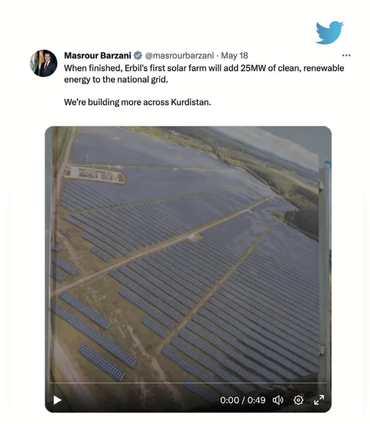The image size is (370, 424).
Task: Open the May 18 tweet timestamp
Action: pyautogui.click(x=234, y=56)
